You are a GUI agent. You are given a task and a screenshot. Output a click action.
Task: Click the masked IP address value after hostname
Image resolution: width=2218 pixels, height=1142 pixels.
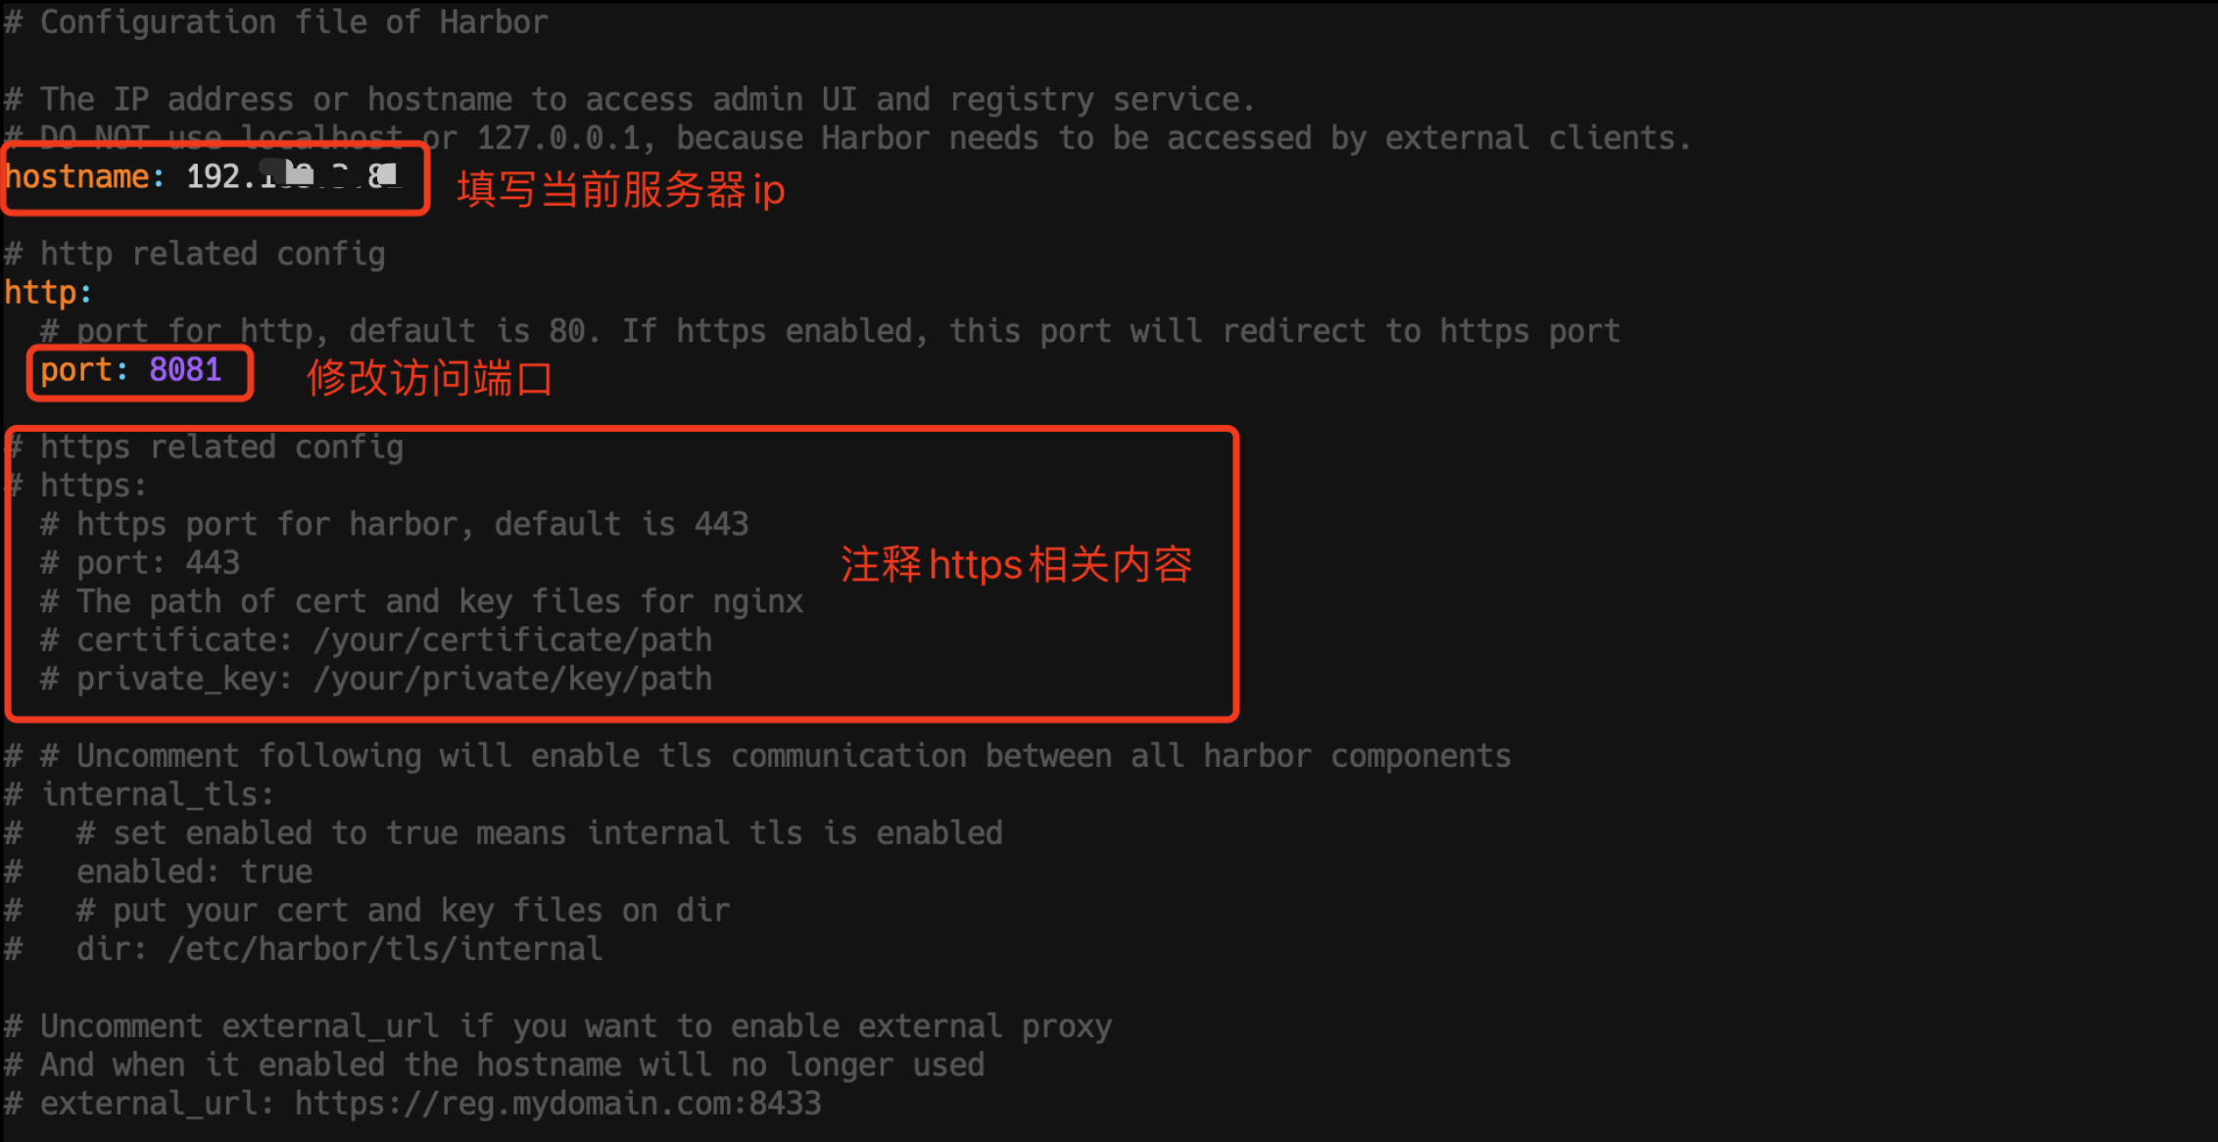[292, 177]
